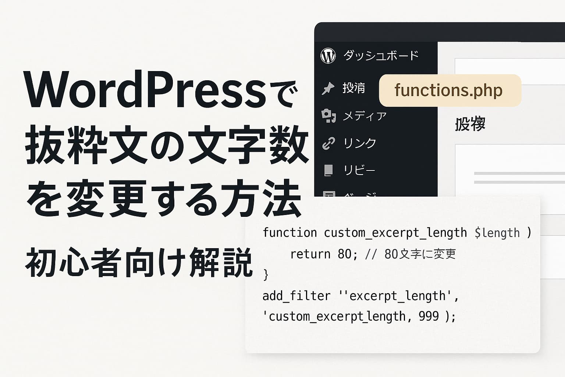Image resolution: width=565 pixels, height=377 pixels.
Task: Toggle visibility of the 投稿 entry
Action: click(x=355, y=88)
